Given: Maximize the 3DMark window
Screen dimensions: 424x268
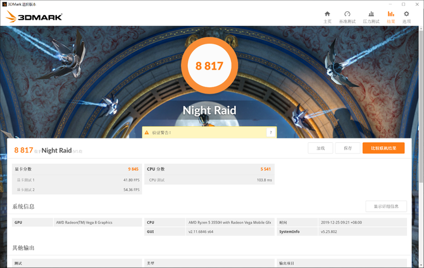Looking at the screenshot, I should pos(404,4).
